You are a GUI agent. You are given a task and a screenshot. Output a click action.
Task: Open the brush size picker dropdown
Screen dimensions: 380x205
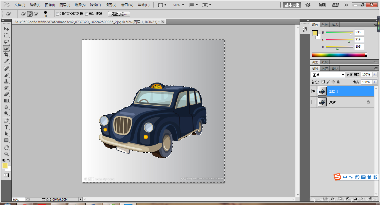pyautogui.click(x=50, y=14)
